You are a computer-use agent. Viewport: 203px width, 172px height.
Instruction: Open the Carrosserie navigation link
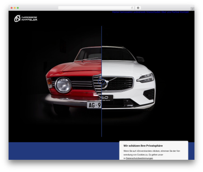coord(125,12)
